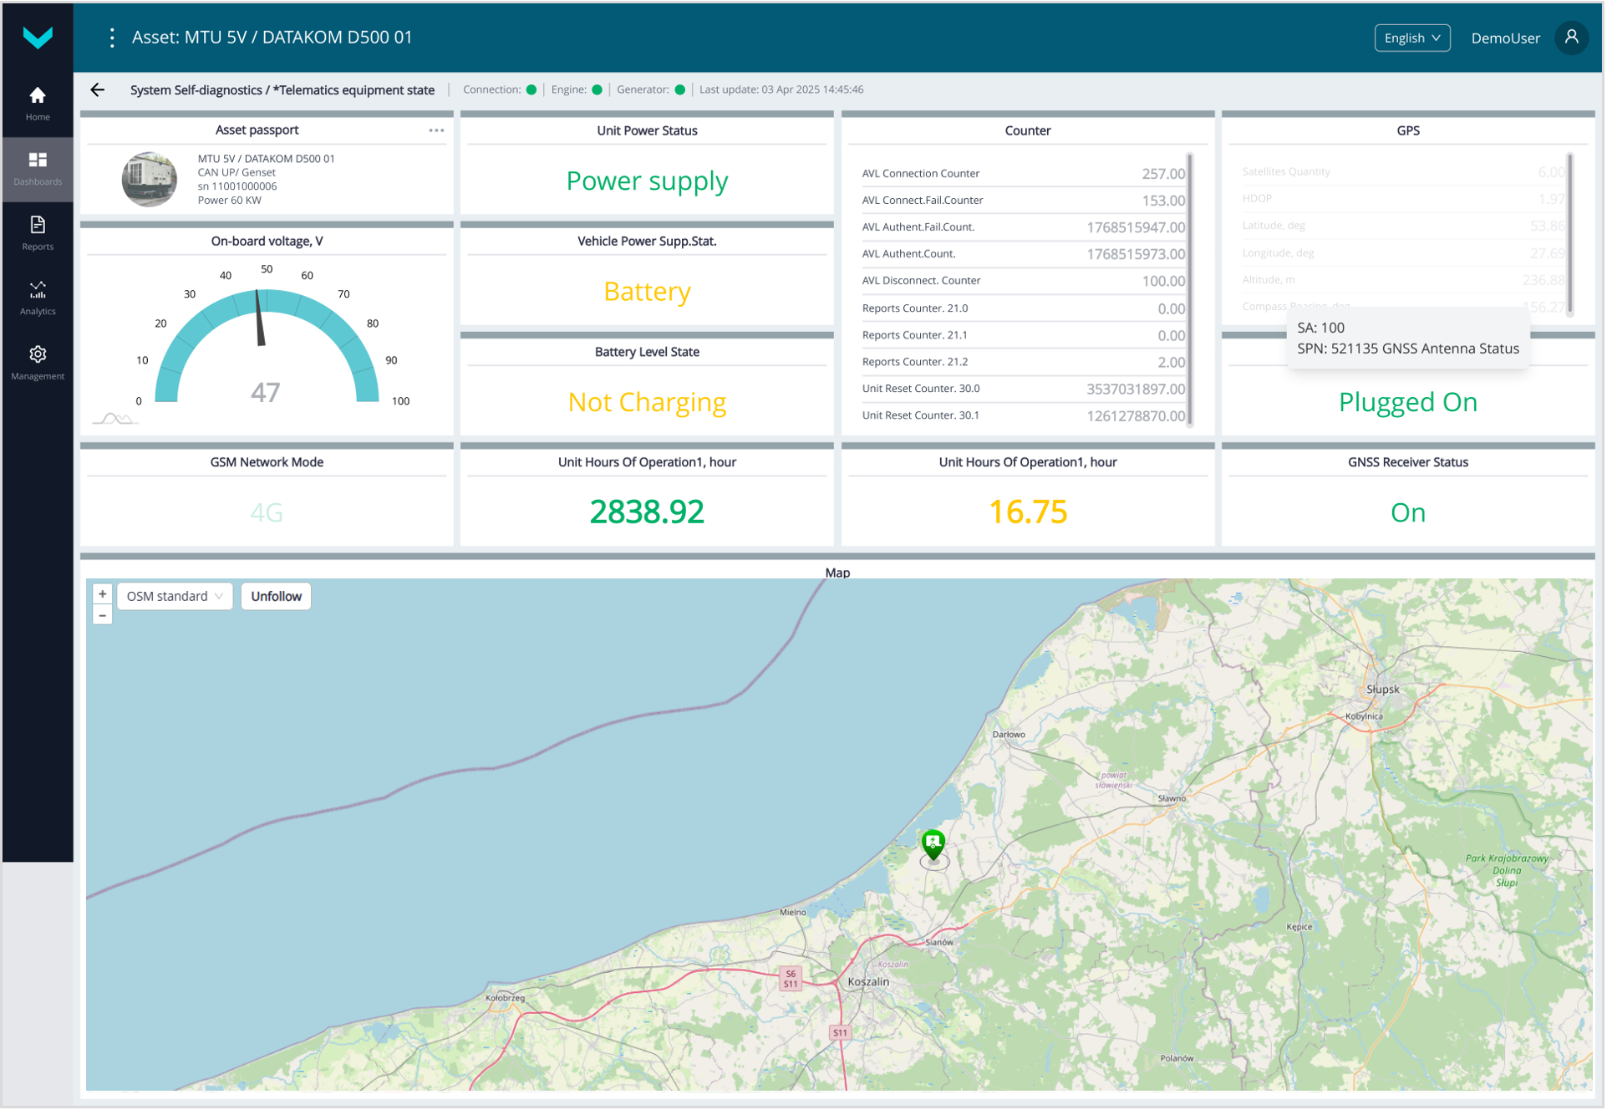Open the OSM standard map layer dropdown

click(175, 597)
